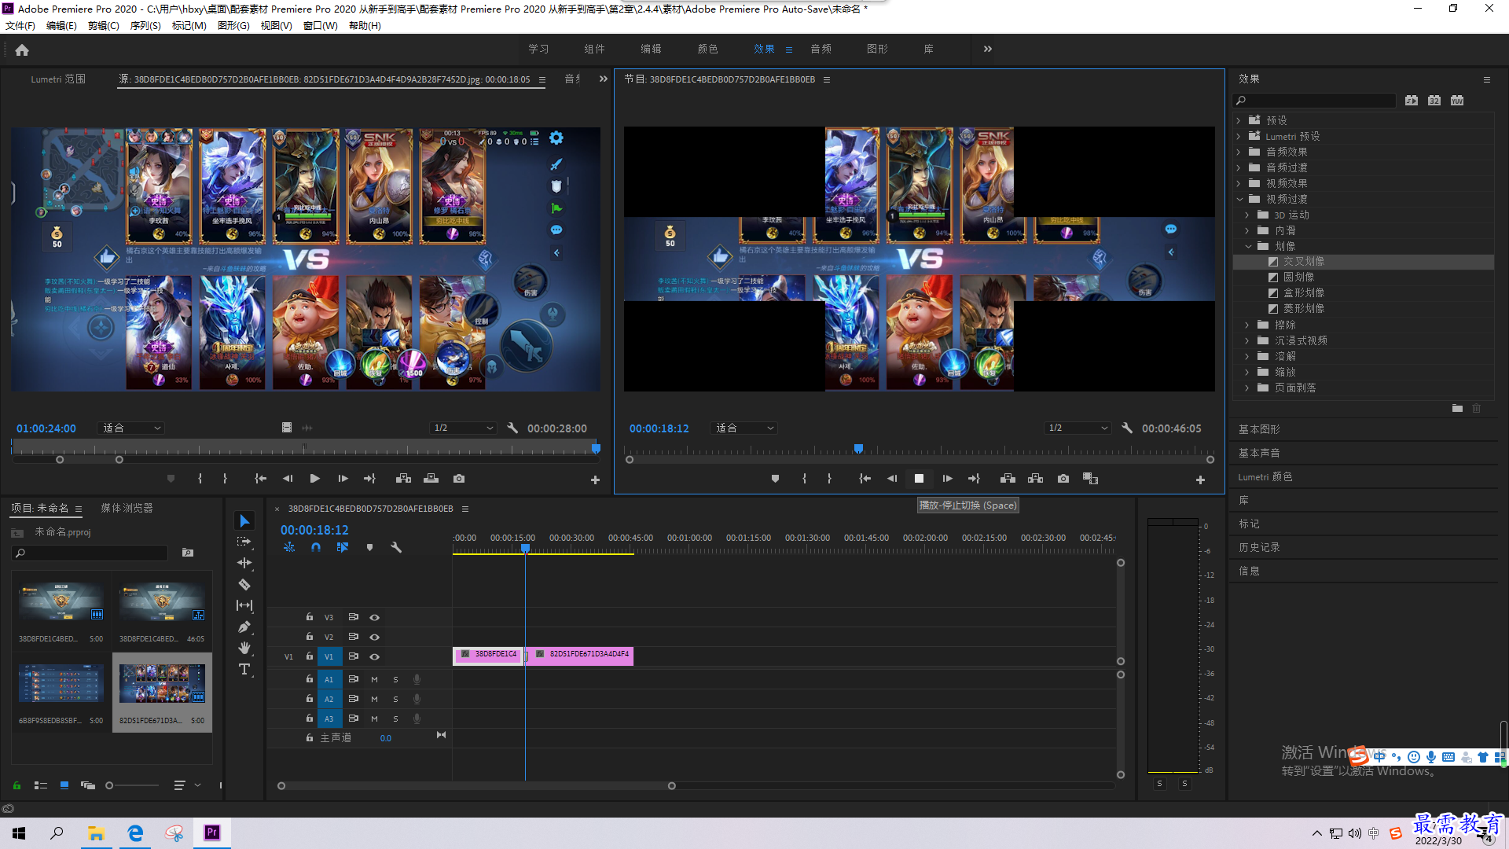Open the 基本声音 panel
Screen dimensions: 1509x849
point(1259,453)
